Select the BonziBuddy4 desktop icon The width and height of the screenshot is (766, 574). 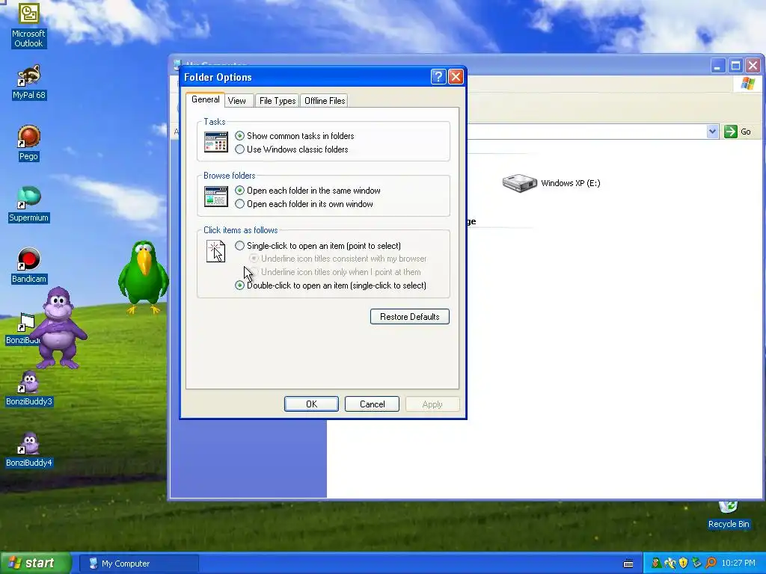click(x=28, y=449)
